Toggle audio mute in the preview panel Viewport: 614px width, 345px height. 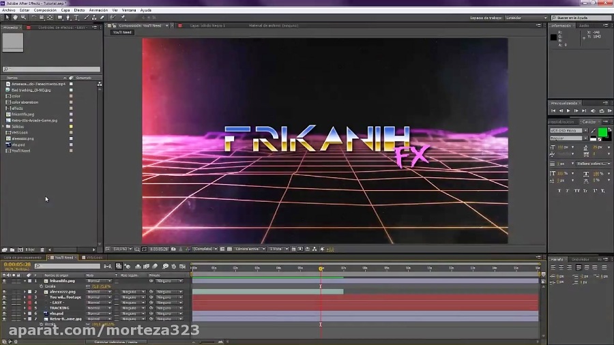[x=593, y=110]
